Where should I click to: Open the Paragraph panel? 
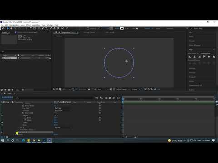pos(192,77)
